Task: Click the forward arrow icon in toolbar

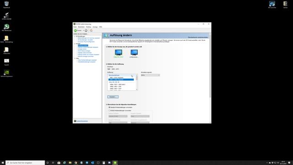Action: click(86, 31)
